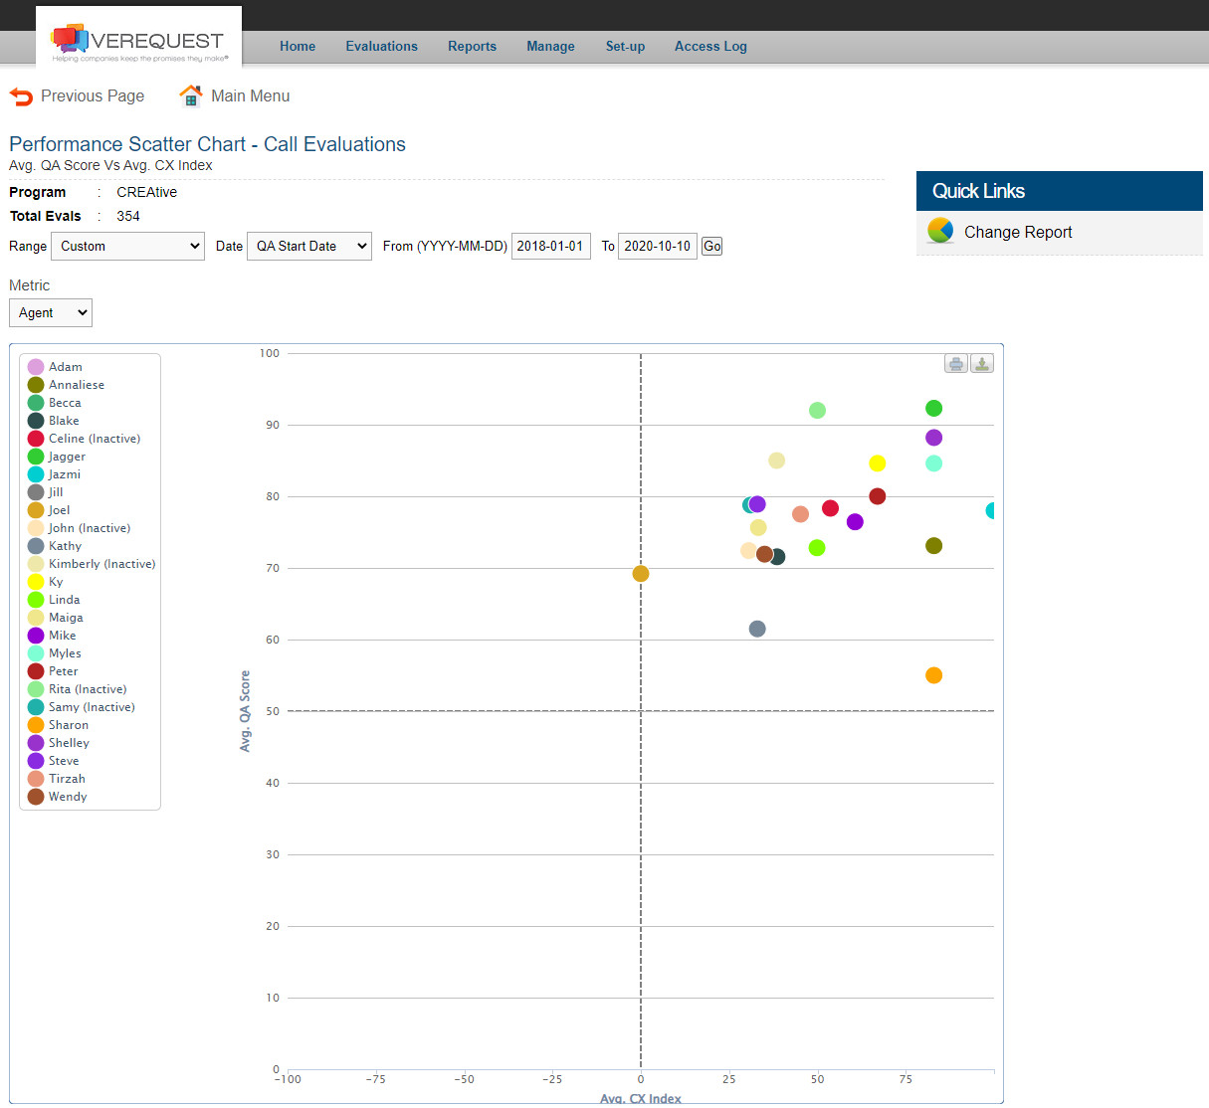Image resolution: width=1209 pixels, height=1108 pixels.
Task: Click the Go button
Action: coord(710,246)
